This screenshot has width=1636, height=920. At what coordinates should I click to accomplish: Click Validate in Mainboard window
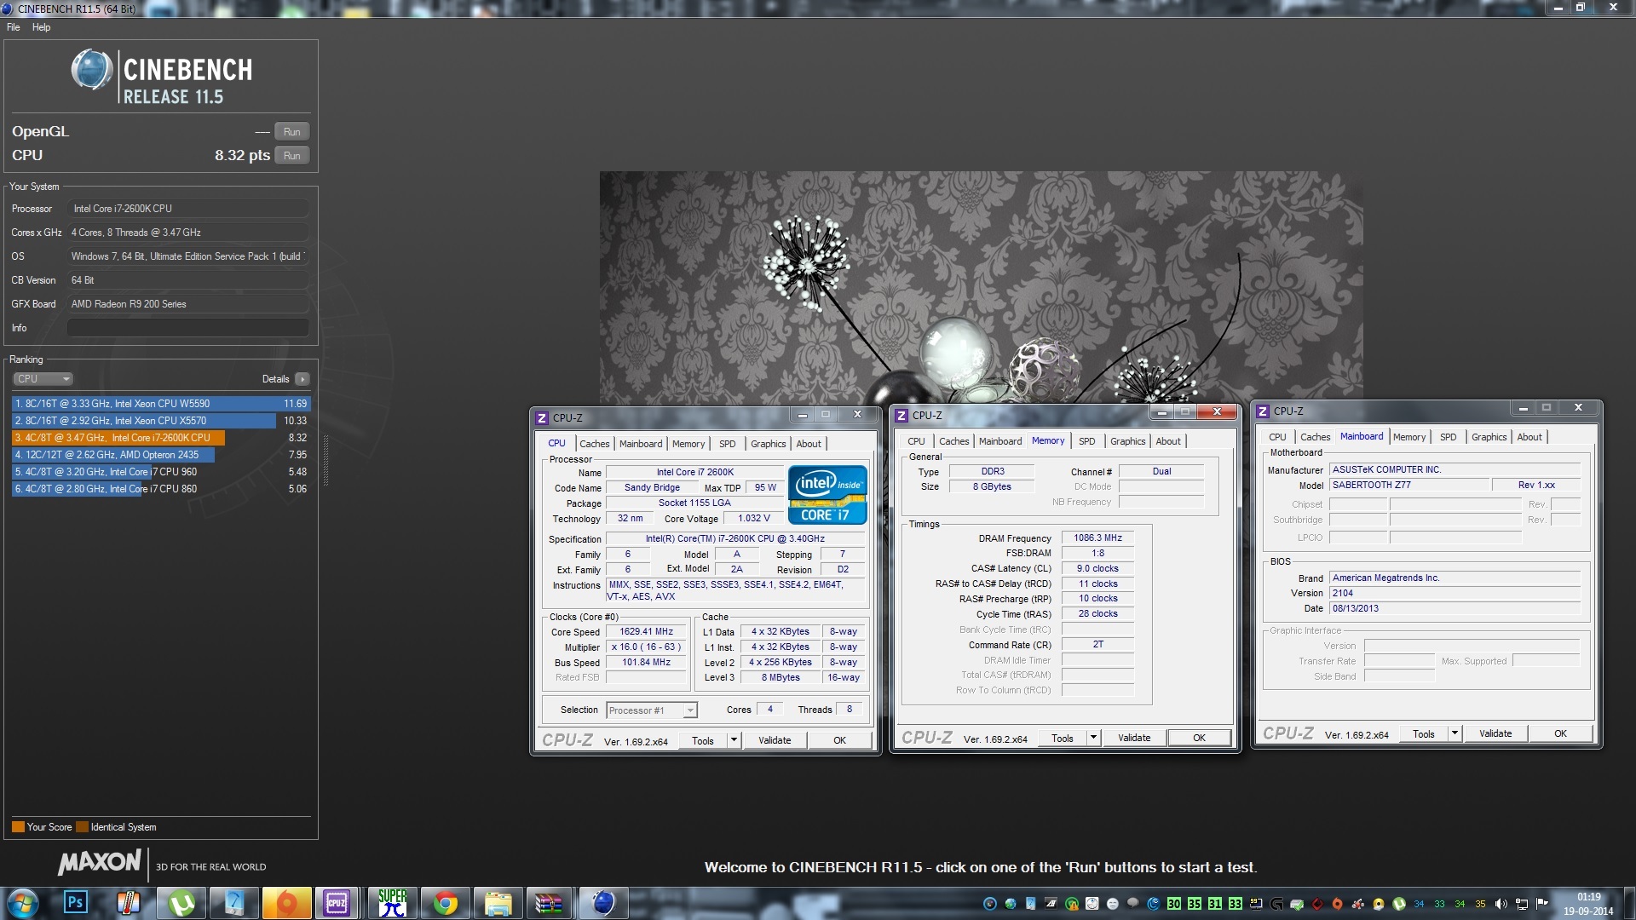pos(1495,733)
